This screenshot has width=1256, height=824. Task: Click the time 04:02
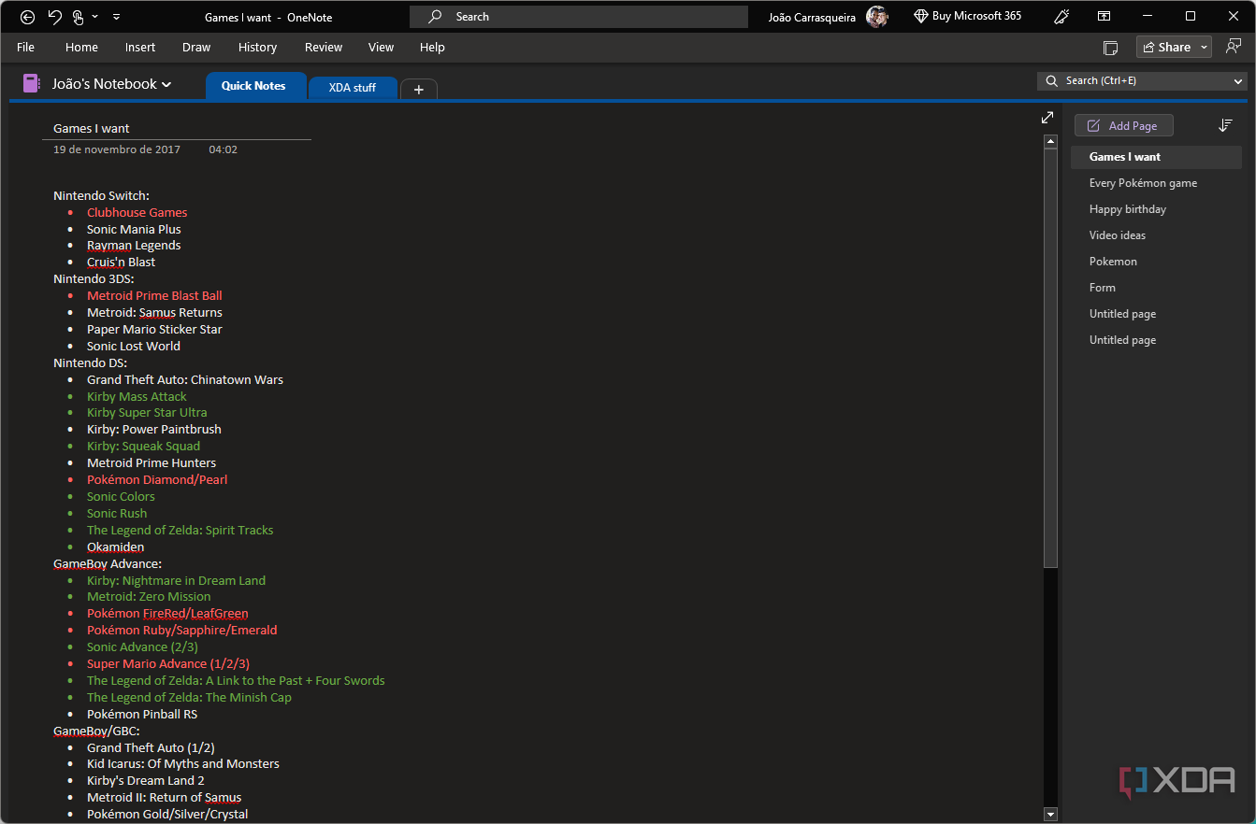(x=223, y=149)
